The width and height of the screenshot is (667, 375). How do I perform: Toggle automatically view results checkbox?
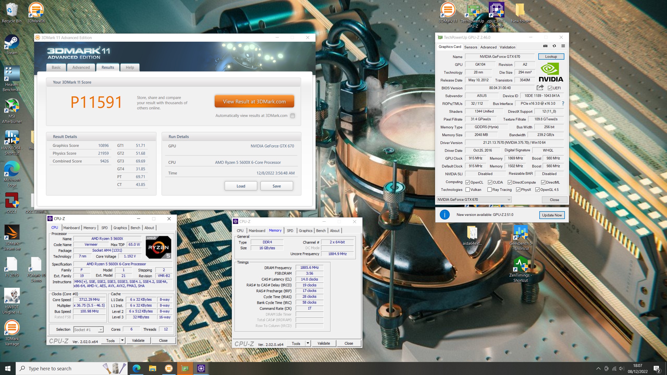(293, 116)
